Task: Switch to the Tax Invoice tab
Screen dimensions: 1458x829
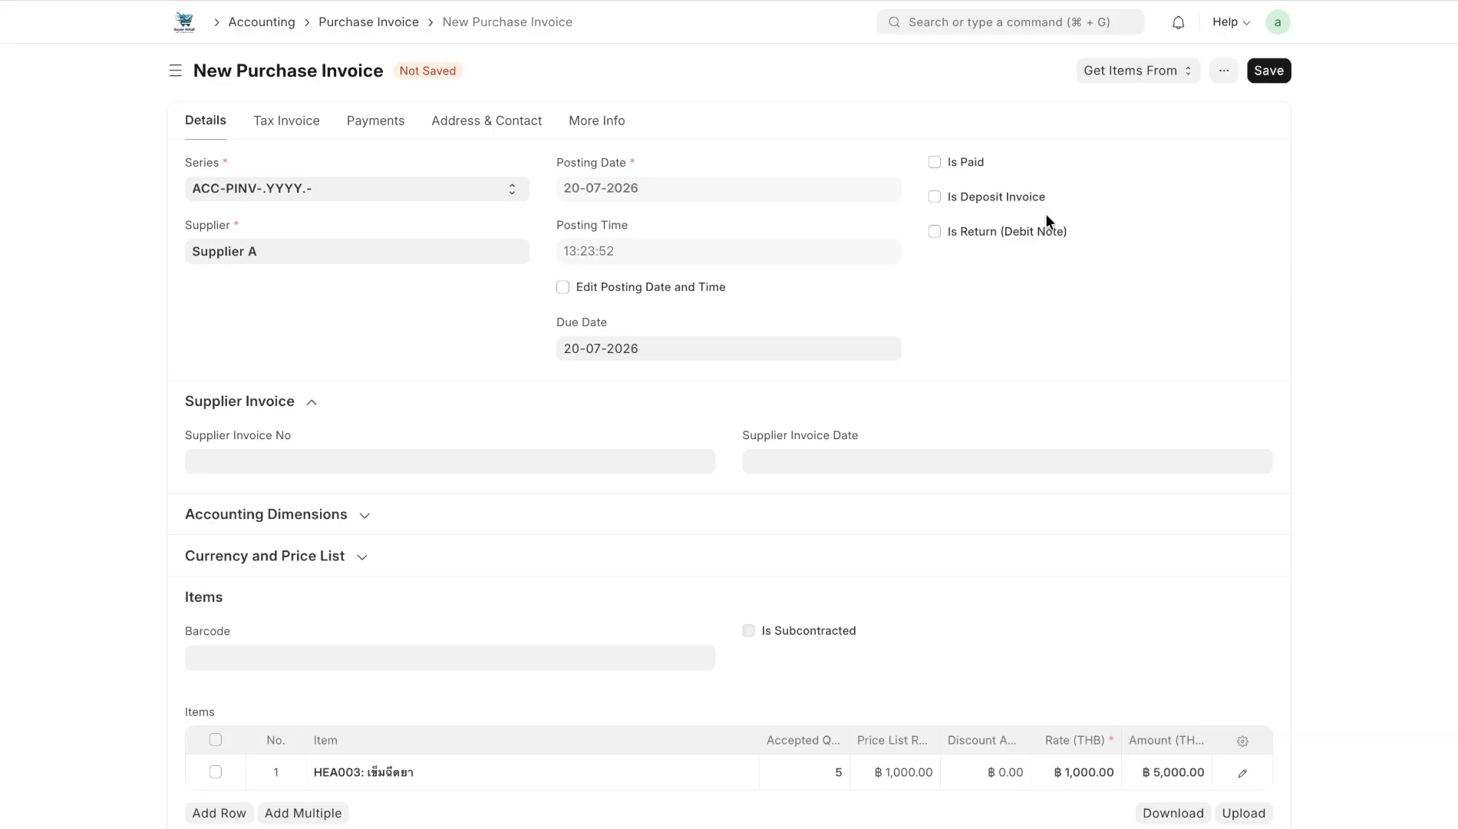Action: pos(286,121)
